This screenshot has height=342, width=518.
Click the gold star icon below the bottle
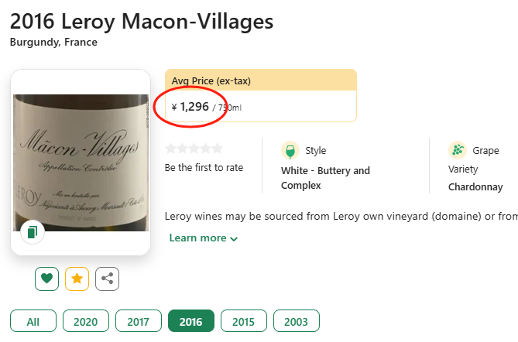(77, 279)
